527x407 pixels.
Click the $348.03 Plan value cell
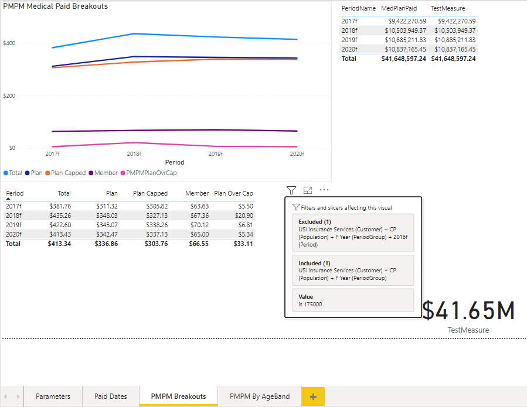pos(107,216)
